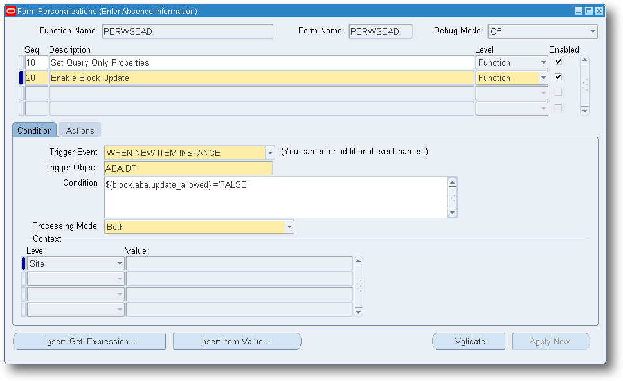Toggle Enabled checkbox for Enable Block Update
Screen dimensions: 623x381
[558, 77]
